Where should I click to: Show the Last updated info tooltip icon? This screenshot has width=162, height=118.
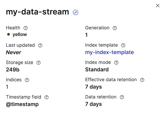pyautogui.click(x=40, y=45)
